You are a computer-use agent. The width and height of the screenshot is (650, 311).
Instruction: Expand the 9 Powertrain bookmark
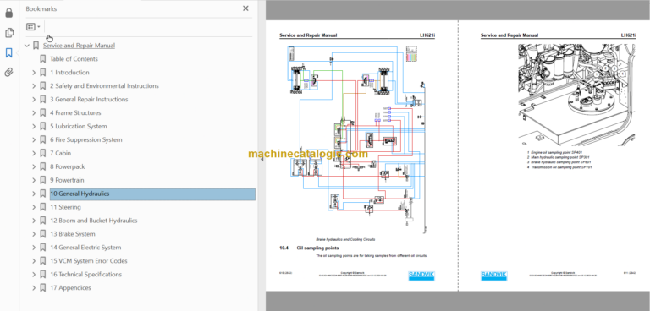[x=34, y=180]
